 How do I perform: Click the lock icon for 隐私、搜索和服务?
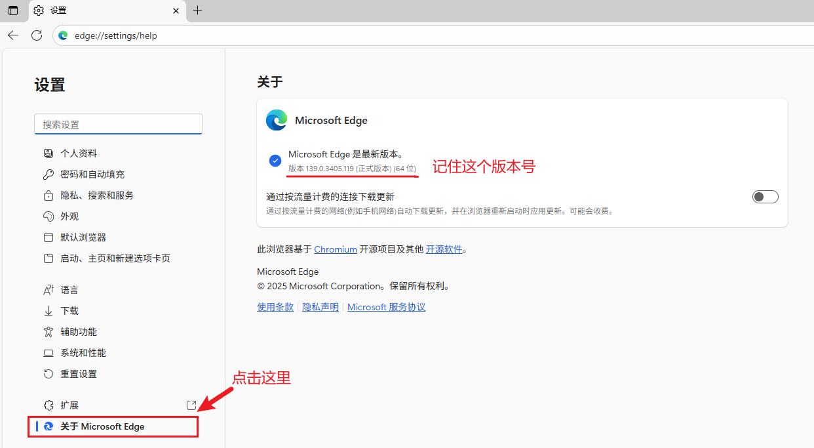[48, 195]
